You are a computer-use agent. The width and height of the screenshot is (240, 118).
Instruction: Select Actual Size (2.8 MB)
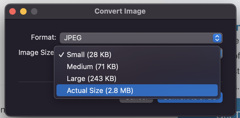click(137, 91)
